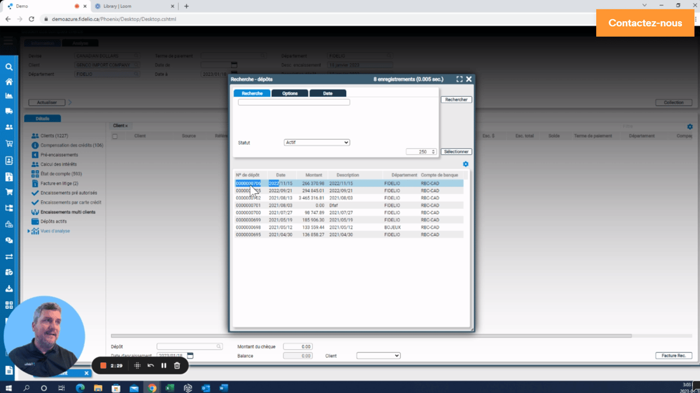Switch to the Date tab in the dialog
This screenshot has width=700, height=393.
point(328,93)
